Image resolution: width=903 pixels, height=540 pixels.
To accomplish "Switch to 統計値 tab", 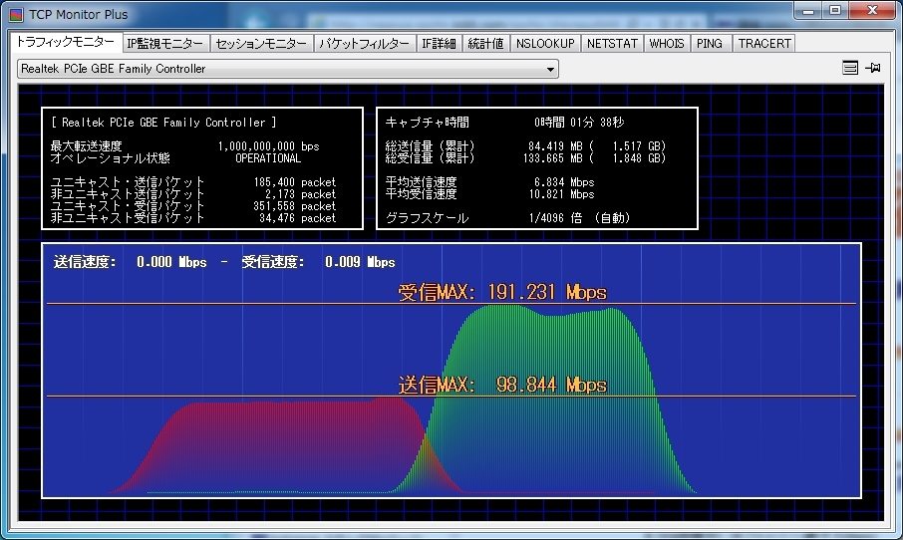I will coord(486,44).
